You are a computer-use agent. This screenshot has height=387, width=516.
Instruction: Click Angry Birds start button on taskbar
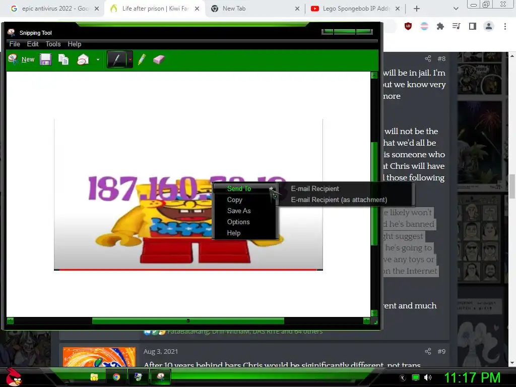(14, 377)
